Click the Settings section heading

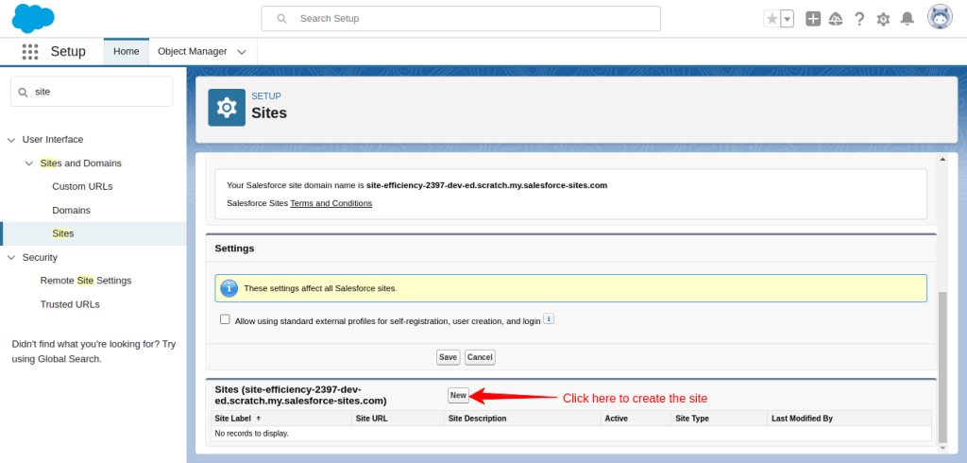[234, 249]
